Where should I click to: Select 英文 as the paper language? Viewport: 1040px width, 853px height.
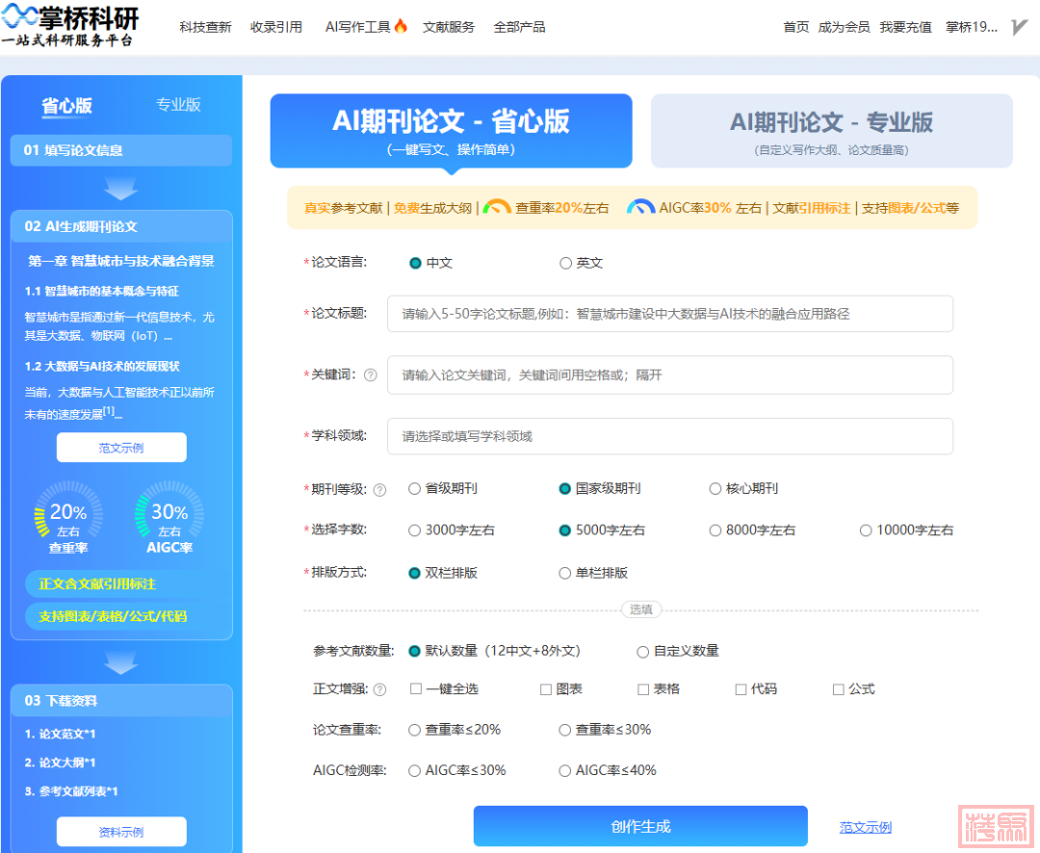point(565,263)
